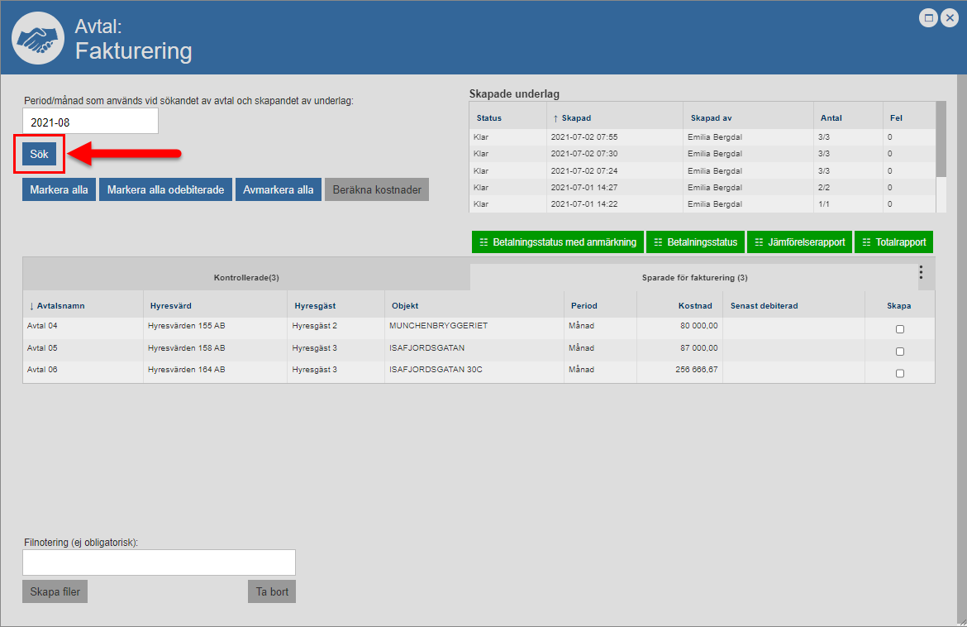The height and width of the screenshot is (627, 967).
Task: Click the handshake Avtal logo icon
Action: (38, 38)
